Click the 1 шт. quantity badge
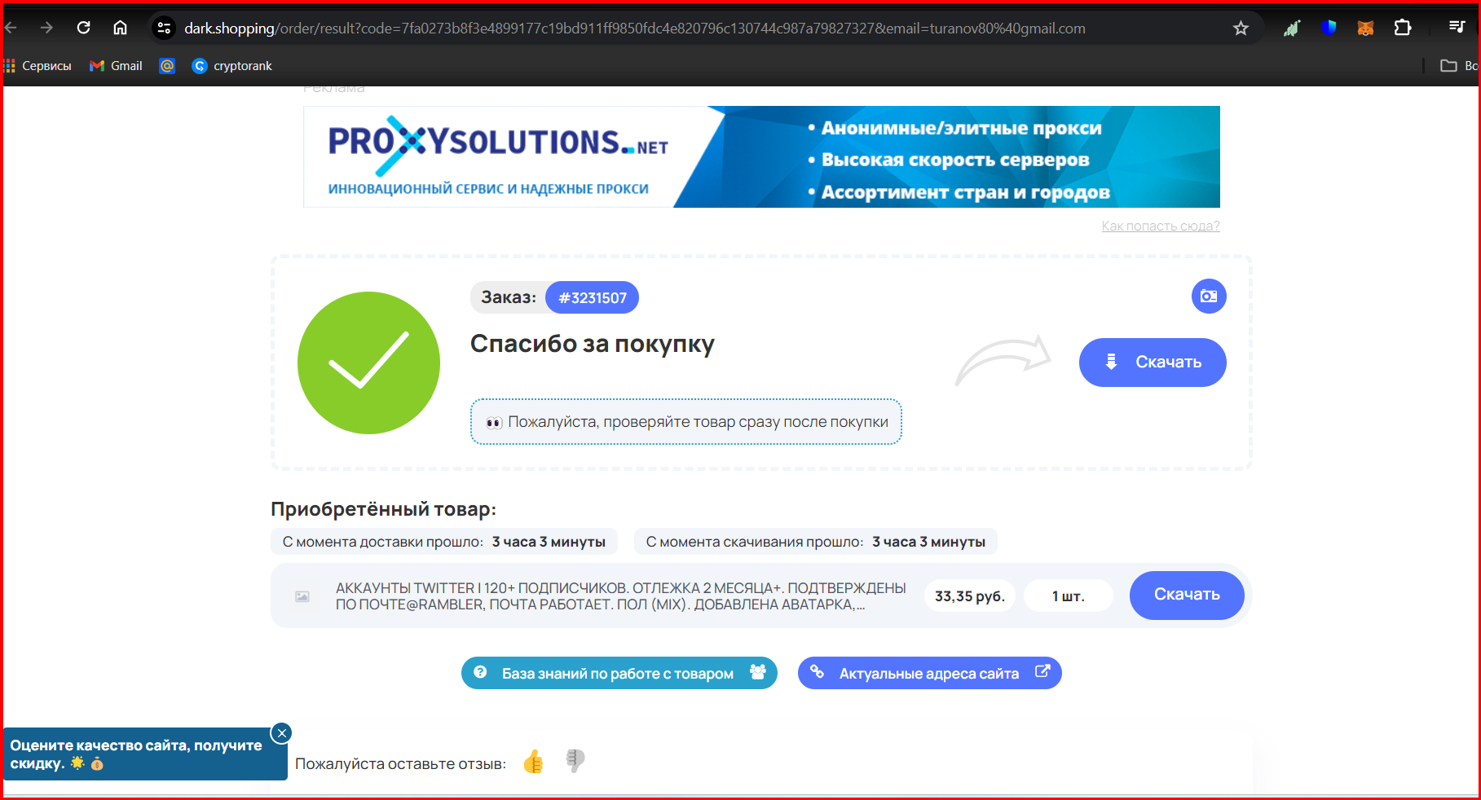This screenshot has height=800, width=1481. (1069, 596)
